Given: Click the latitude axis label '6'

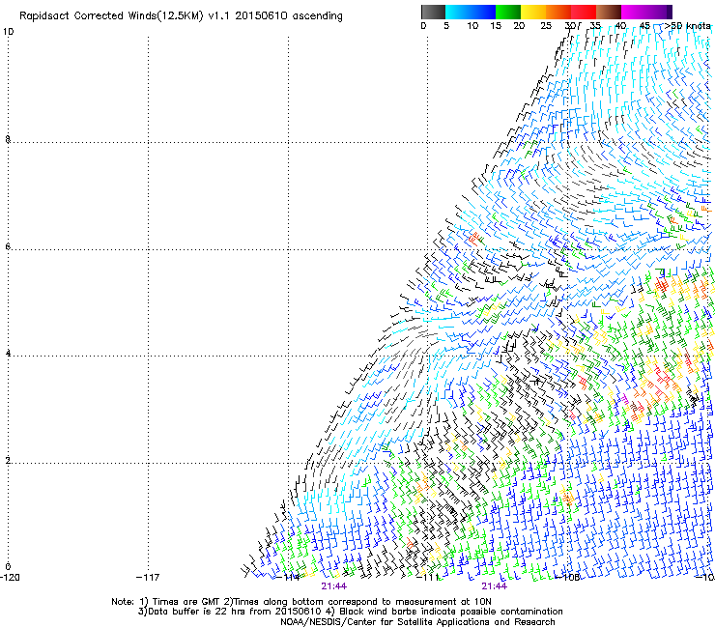Looking at the screenshot, I should [x=8, y=246].
